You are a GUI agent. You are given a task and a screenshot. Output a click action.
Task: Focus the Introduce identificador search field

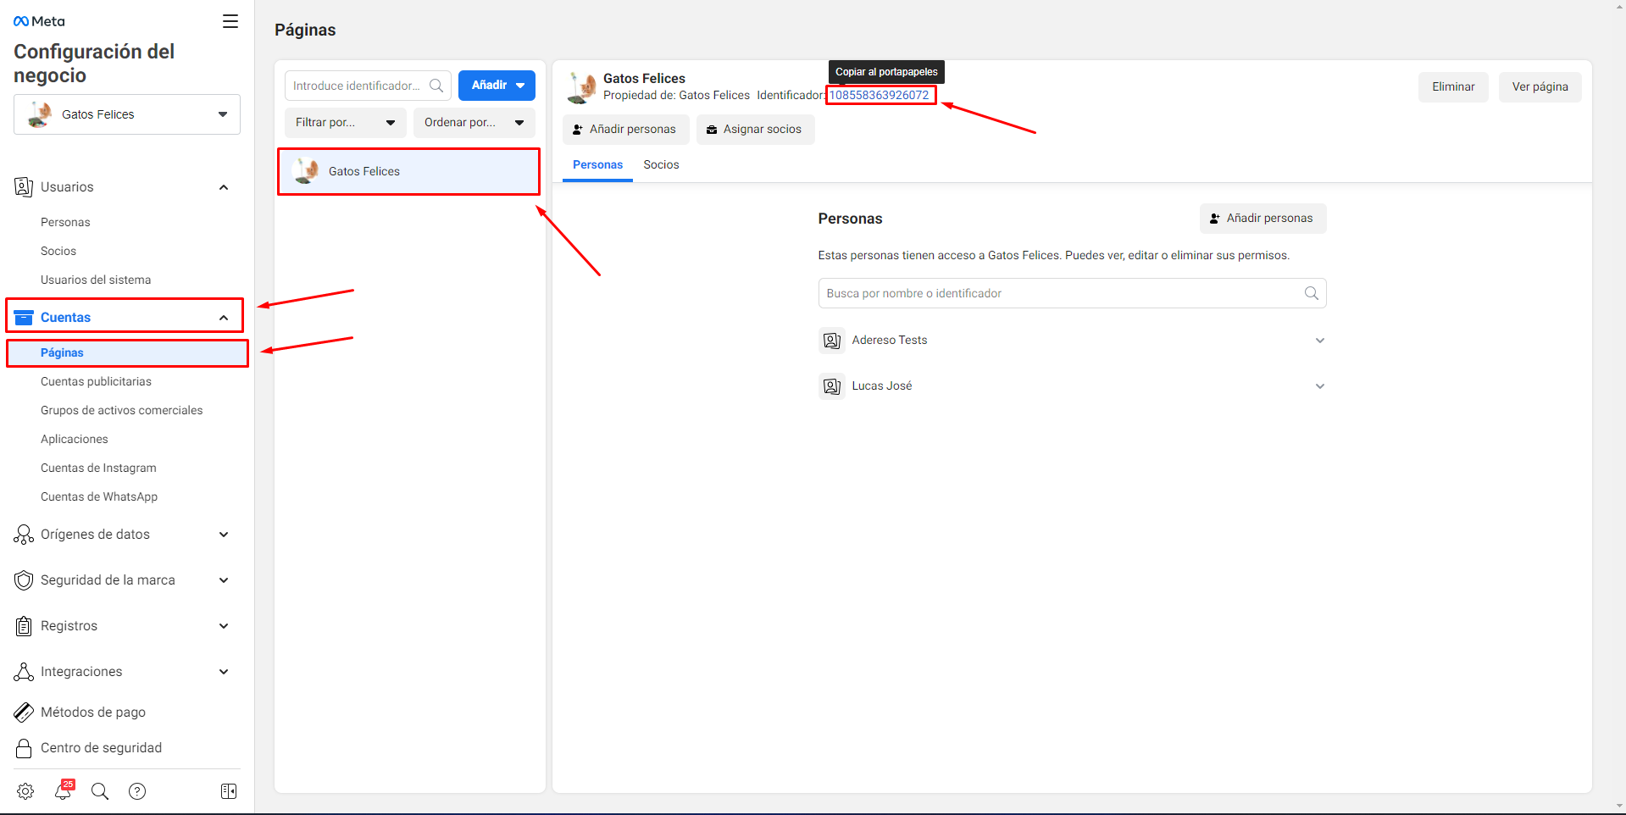tap(368, 86)
